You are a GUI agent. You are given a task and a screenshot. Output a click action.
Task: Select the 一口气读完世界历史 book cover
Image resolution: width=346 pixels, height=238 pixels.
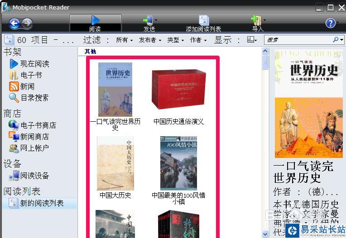115,90
